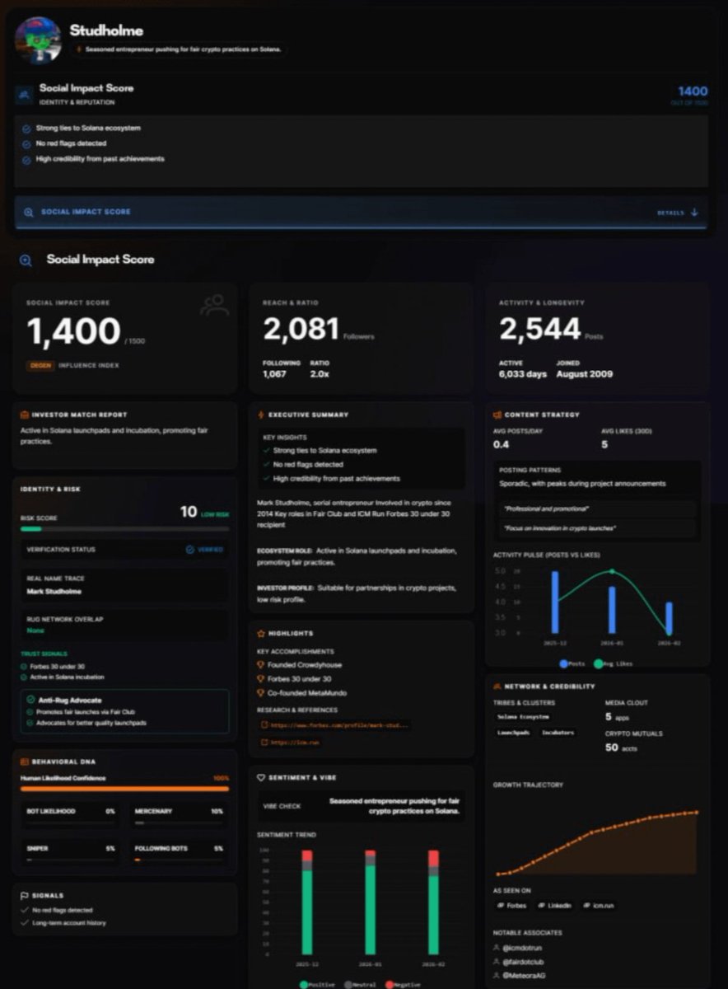Click the Behavioral DNA icon
Screen dimensions: 728x989
click(x=25, y=762)
